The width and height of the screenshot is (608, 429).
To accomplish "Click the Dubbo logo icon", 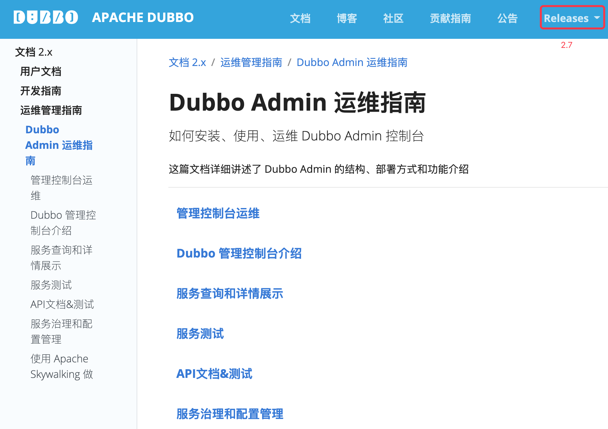I will [46, 17].
